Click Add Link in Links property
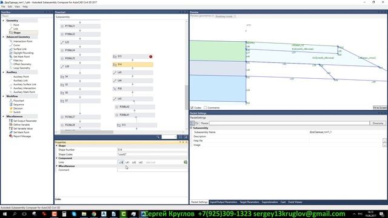Image resolution: width=388 pixels, height=218 pixels. point(150,162)
